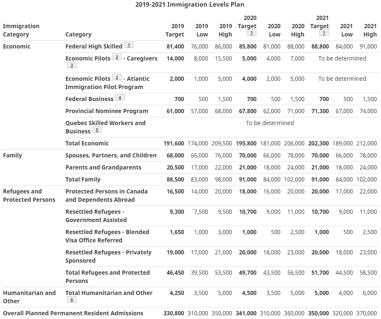Click the 9,300 Government Assisted 2019 target
This screenshot has width=381, height=319.
(177, 212)
